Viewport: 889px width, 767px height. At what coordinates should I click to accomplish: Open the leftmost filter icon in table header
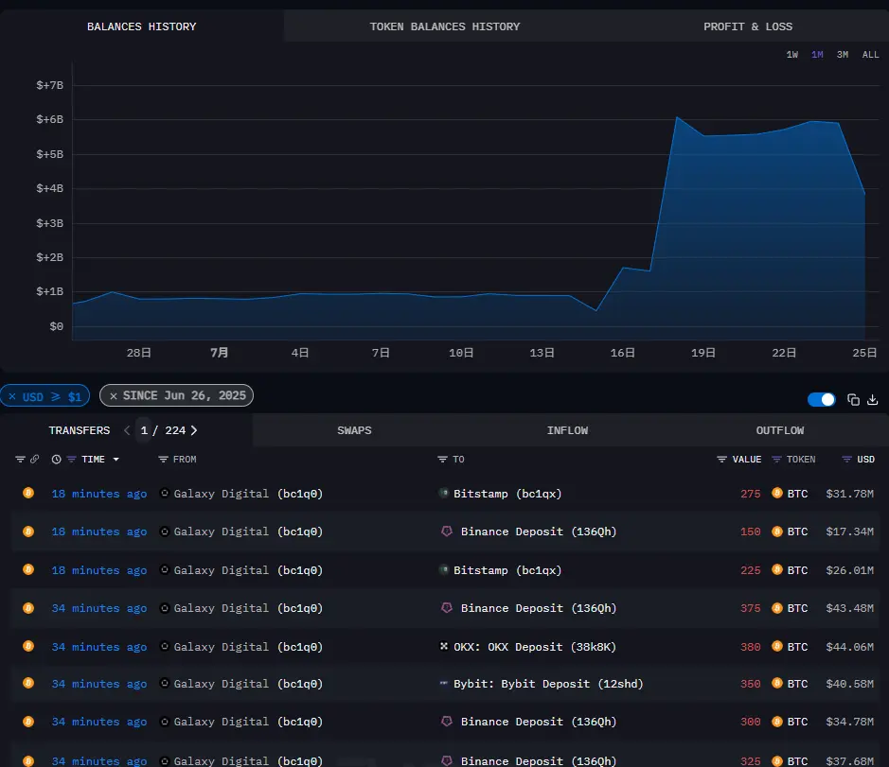click(x=20, y=460)
